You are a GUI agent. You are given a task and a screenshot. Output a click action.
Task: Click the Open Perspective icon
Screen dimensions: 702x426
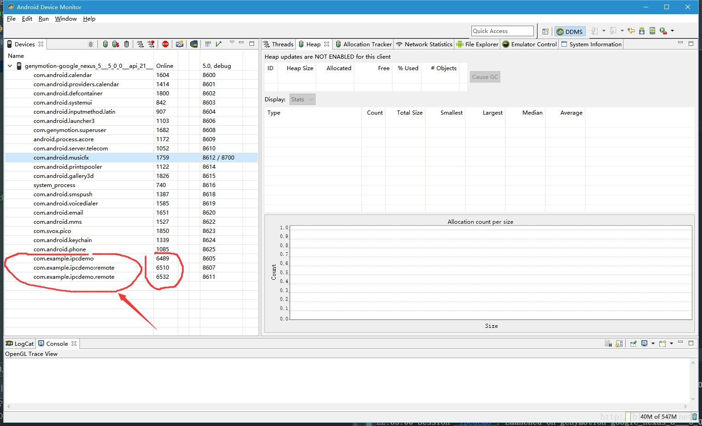[x=545, y=31]
